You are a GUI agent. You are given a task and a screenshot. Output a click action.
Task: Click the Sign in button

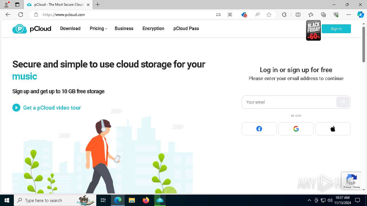click(x=336, y=29)
